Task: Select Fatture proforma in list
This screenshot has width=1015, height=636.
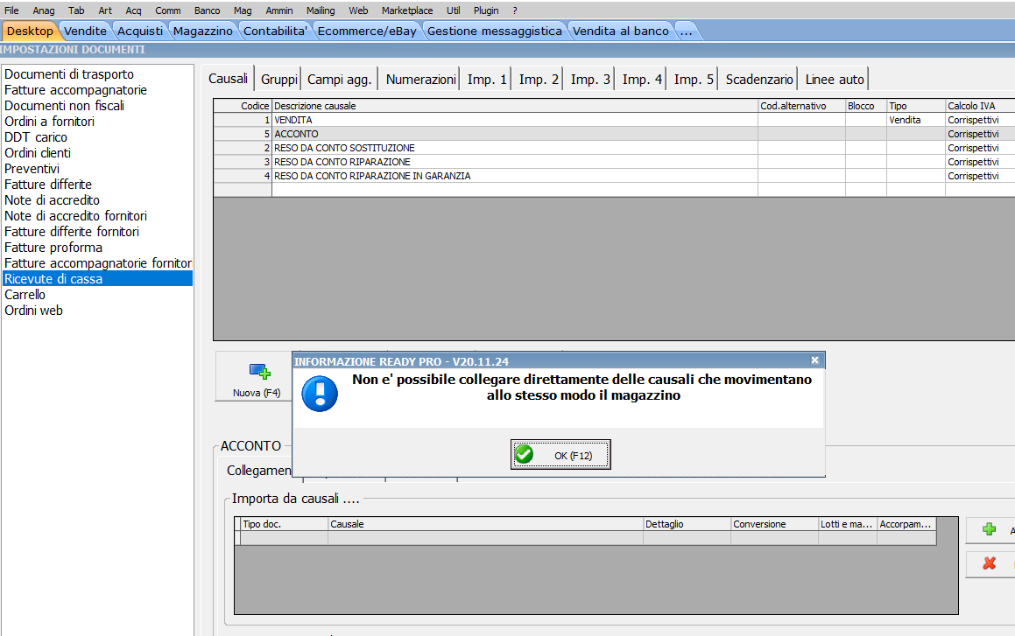Action: coord(97,247)
